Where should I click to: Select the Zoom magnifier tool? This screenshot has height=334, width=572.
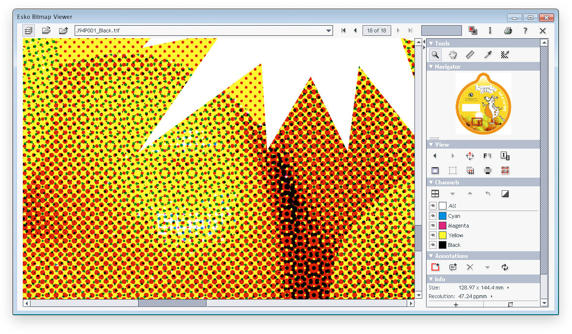pyautogui.click(x=435, y=55)
